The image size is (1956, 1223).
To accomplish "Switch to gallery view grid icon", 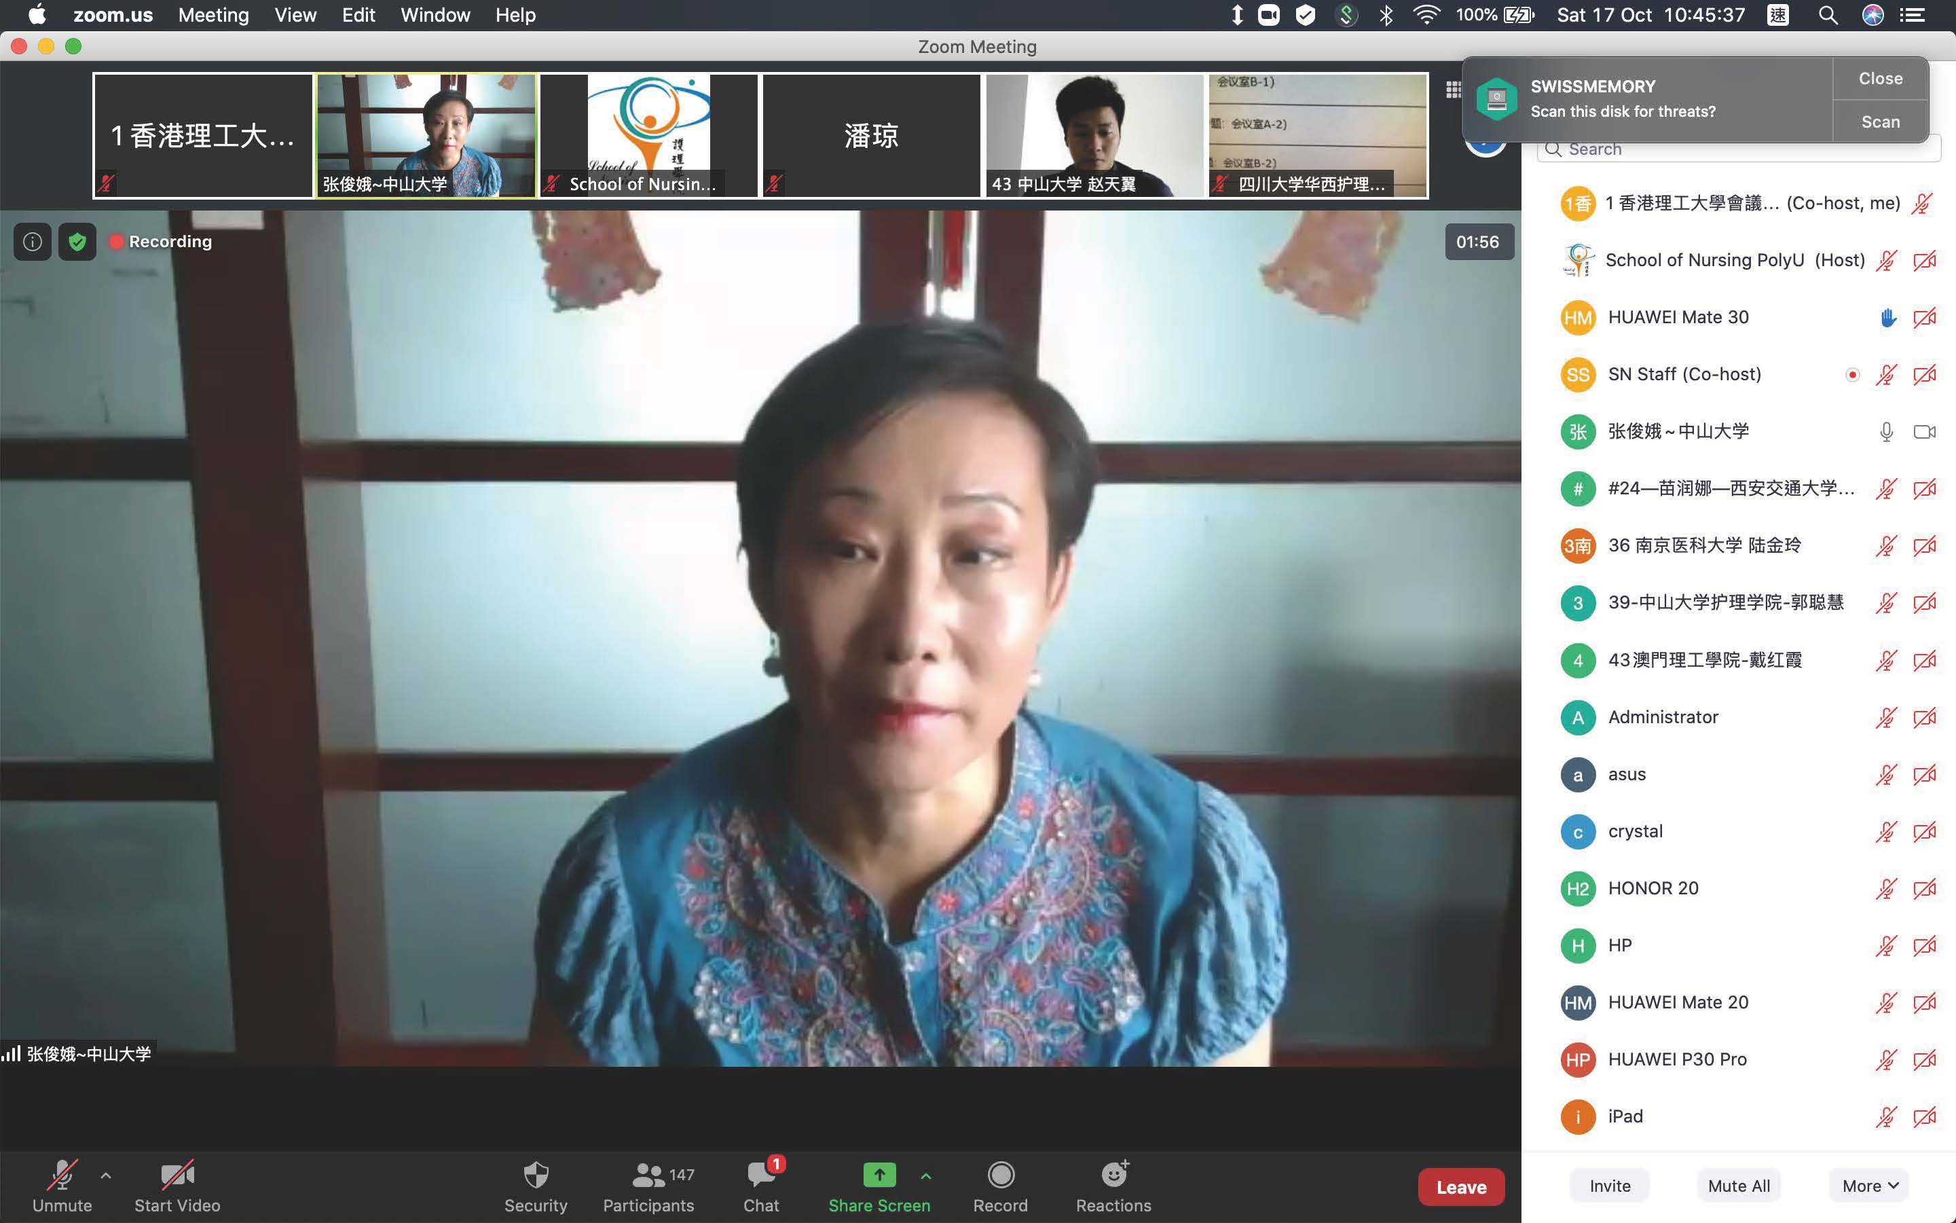I will (1453, 90).
